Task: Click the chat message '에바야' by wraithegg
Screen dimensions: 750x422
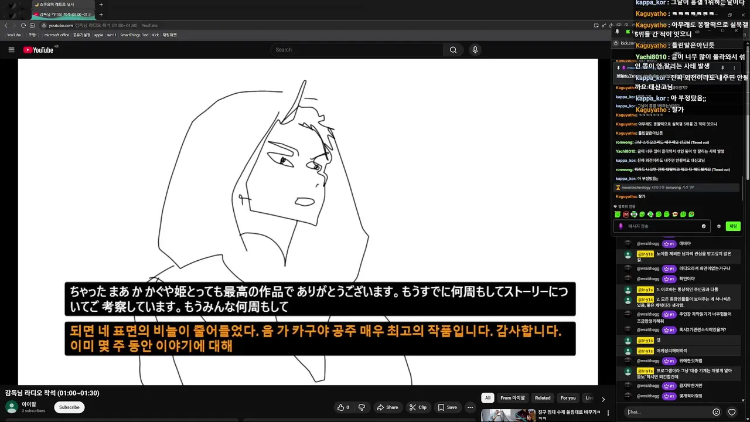Action: (x=685, y=244)
